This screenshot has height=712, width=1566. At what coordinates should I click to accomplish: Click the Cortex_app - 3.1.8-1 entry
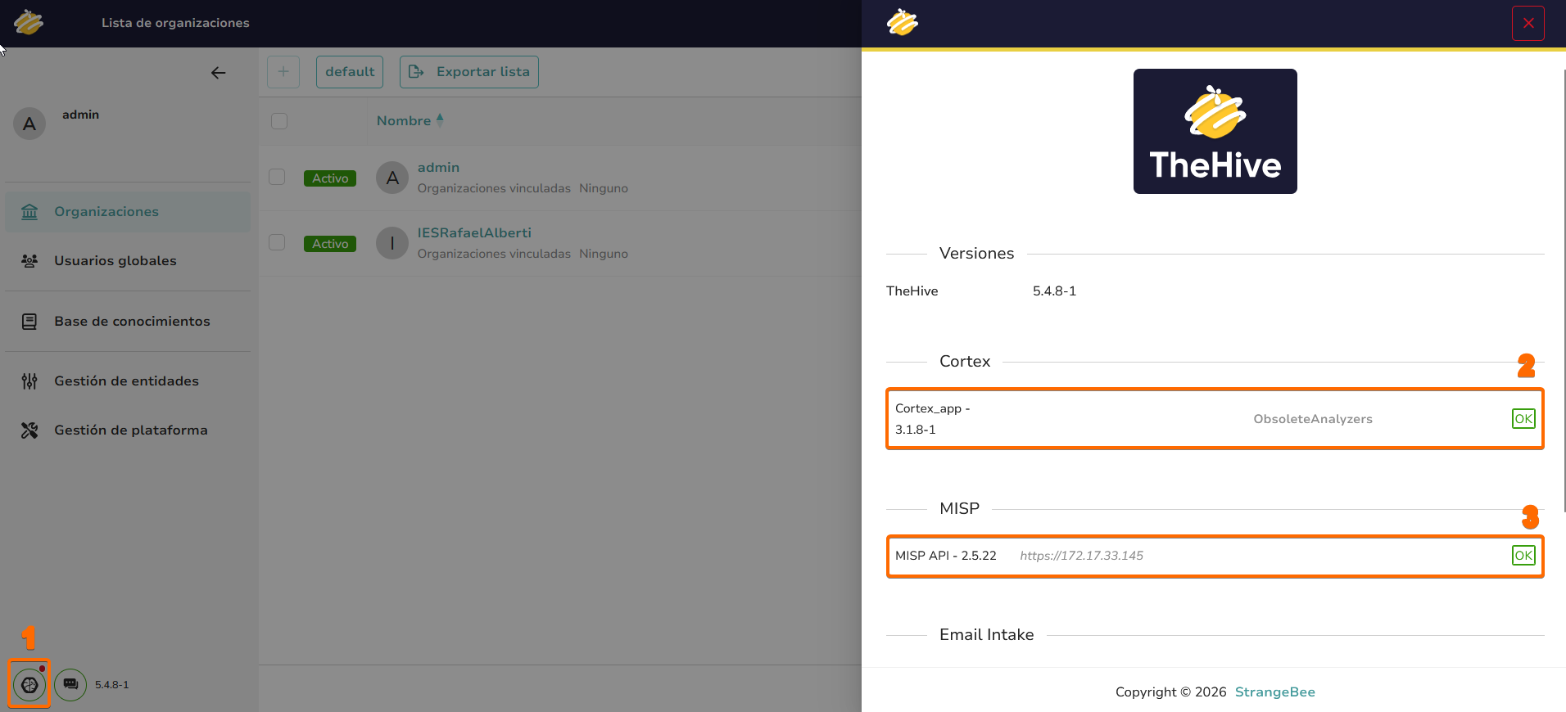tap(932, 419)
